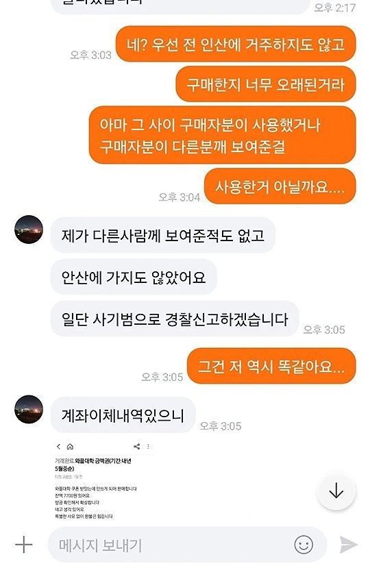Tap the send message arrow icon
This screenshot has width=370, height=568.
[x=348, y=545]
